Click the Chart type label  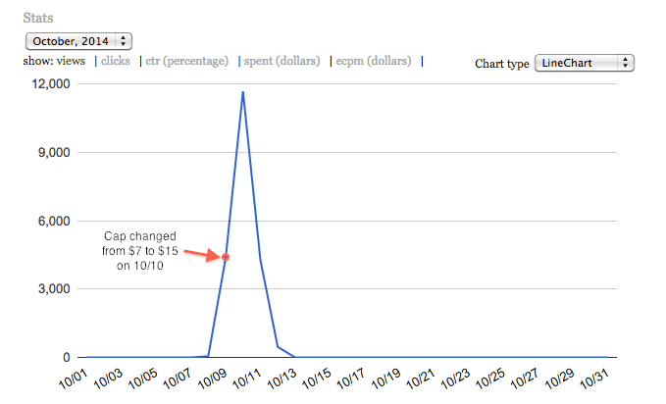click(502, 64)
